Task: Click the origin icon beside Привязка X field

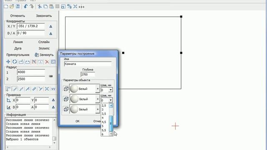Action: click(x=8, y=100)
